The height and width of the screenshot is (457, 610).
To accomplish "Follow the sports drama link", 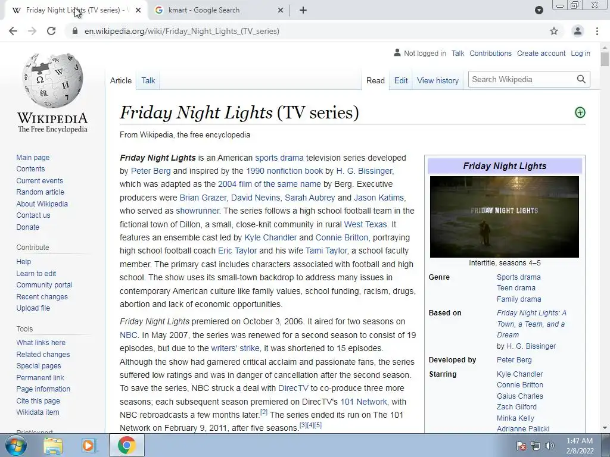I will pos(279,158).
